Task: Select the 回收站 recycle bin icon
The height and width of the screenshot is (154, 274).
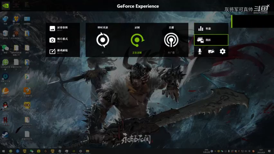Action: coord(5,35)
